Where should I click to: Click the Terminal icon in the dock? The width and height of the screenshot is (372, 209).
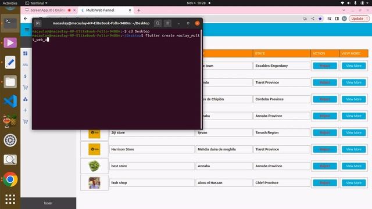coord(10,23)
